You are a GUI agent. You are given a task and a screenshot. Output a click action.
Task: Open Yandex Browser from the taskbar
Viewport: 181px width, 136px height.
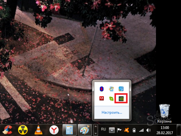54,130
